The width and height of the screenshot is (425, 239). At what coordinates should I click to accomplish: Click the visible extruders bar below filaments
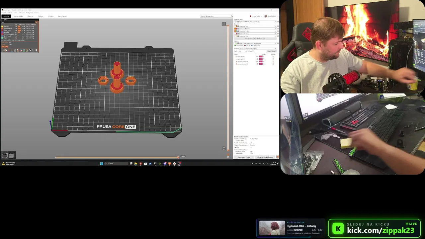pos(255,39)
